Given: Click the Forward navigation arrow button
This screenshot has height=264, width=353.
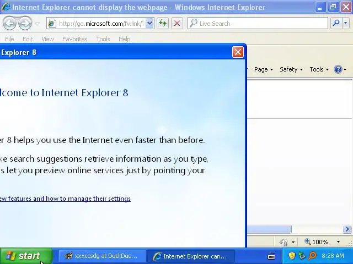Looking at the screenshot, I should (x=25, y=23).
